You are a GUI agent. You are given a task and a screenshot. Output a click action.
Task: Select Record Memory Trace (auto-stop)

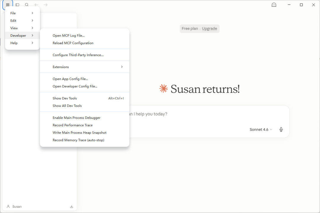(x=85, y=140)
